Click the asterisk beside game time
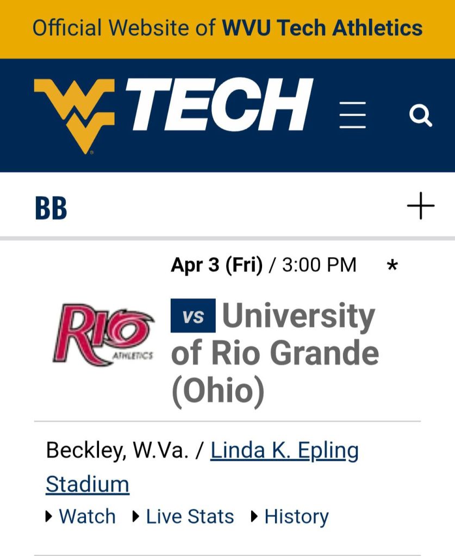Image resolution: width=455 pixels, height=556 pixels. click(392, 266)
